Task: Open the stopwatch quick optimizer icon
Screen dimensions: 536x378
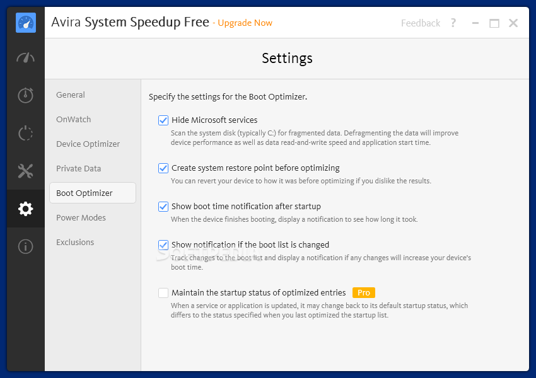Action: [26, 95]
